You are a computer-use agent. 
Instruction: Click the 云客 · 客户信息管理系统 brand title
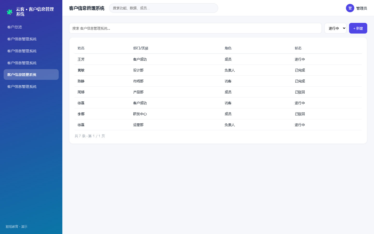[35, 12]
